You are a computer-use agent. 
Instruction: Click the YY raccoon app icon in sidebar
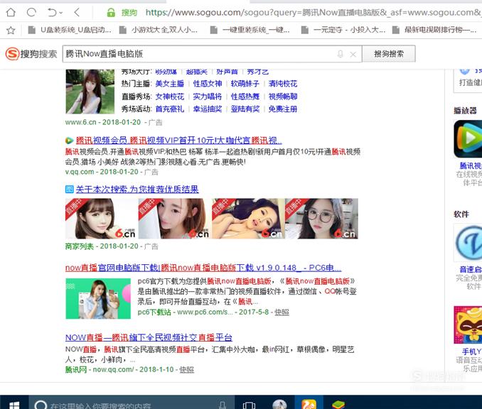[x=468, y=325]
